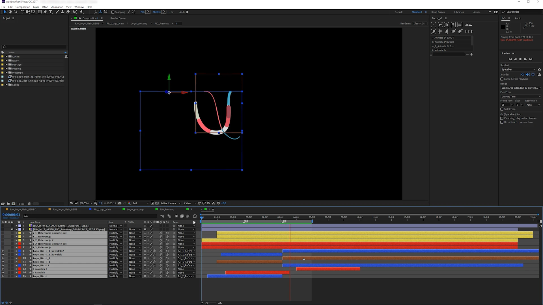Enable Cache Before Playback checkbox
This screenshot has width=543, height=305.
502,79
